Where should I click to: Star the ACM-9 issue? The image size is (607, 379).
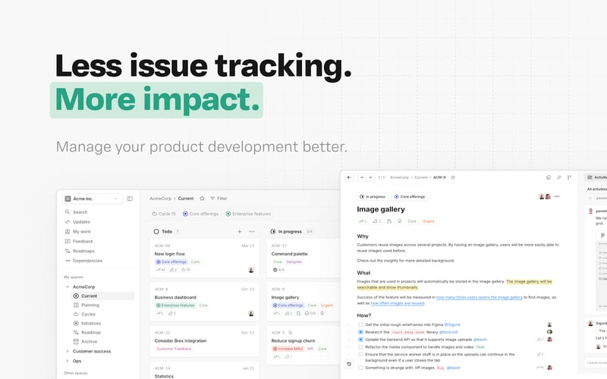click(x=453, y=177)
